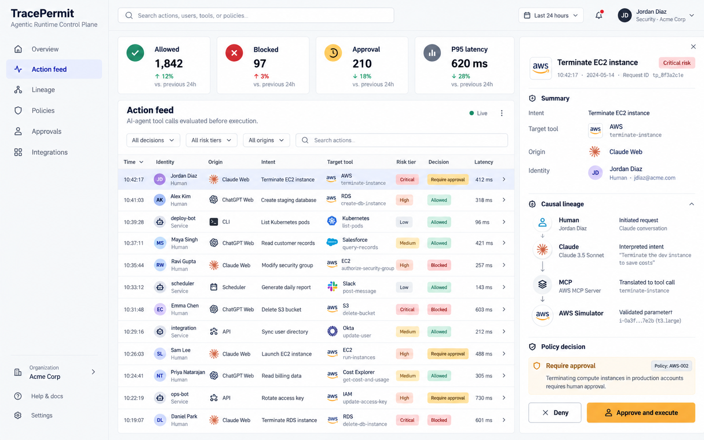This screenshot has height=440, width=704.
Task: Click the JD user avatar in top bar
Action: [x=625, y=16]
